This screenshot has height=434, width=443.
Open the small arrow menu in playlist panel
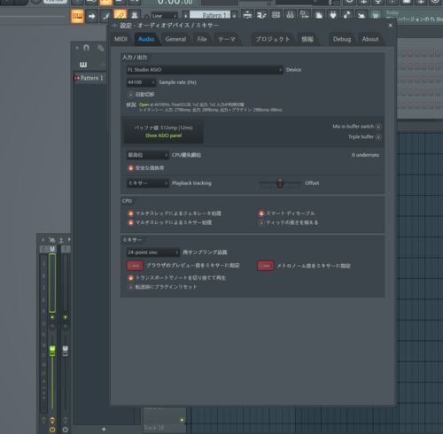(x=77, y=48)
